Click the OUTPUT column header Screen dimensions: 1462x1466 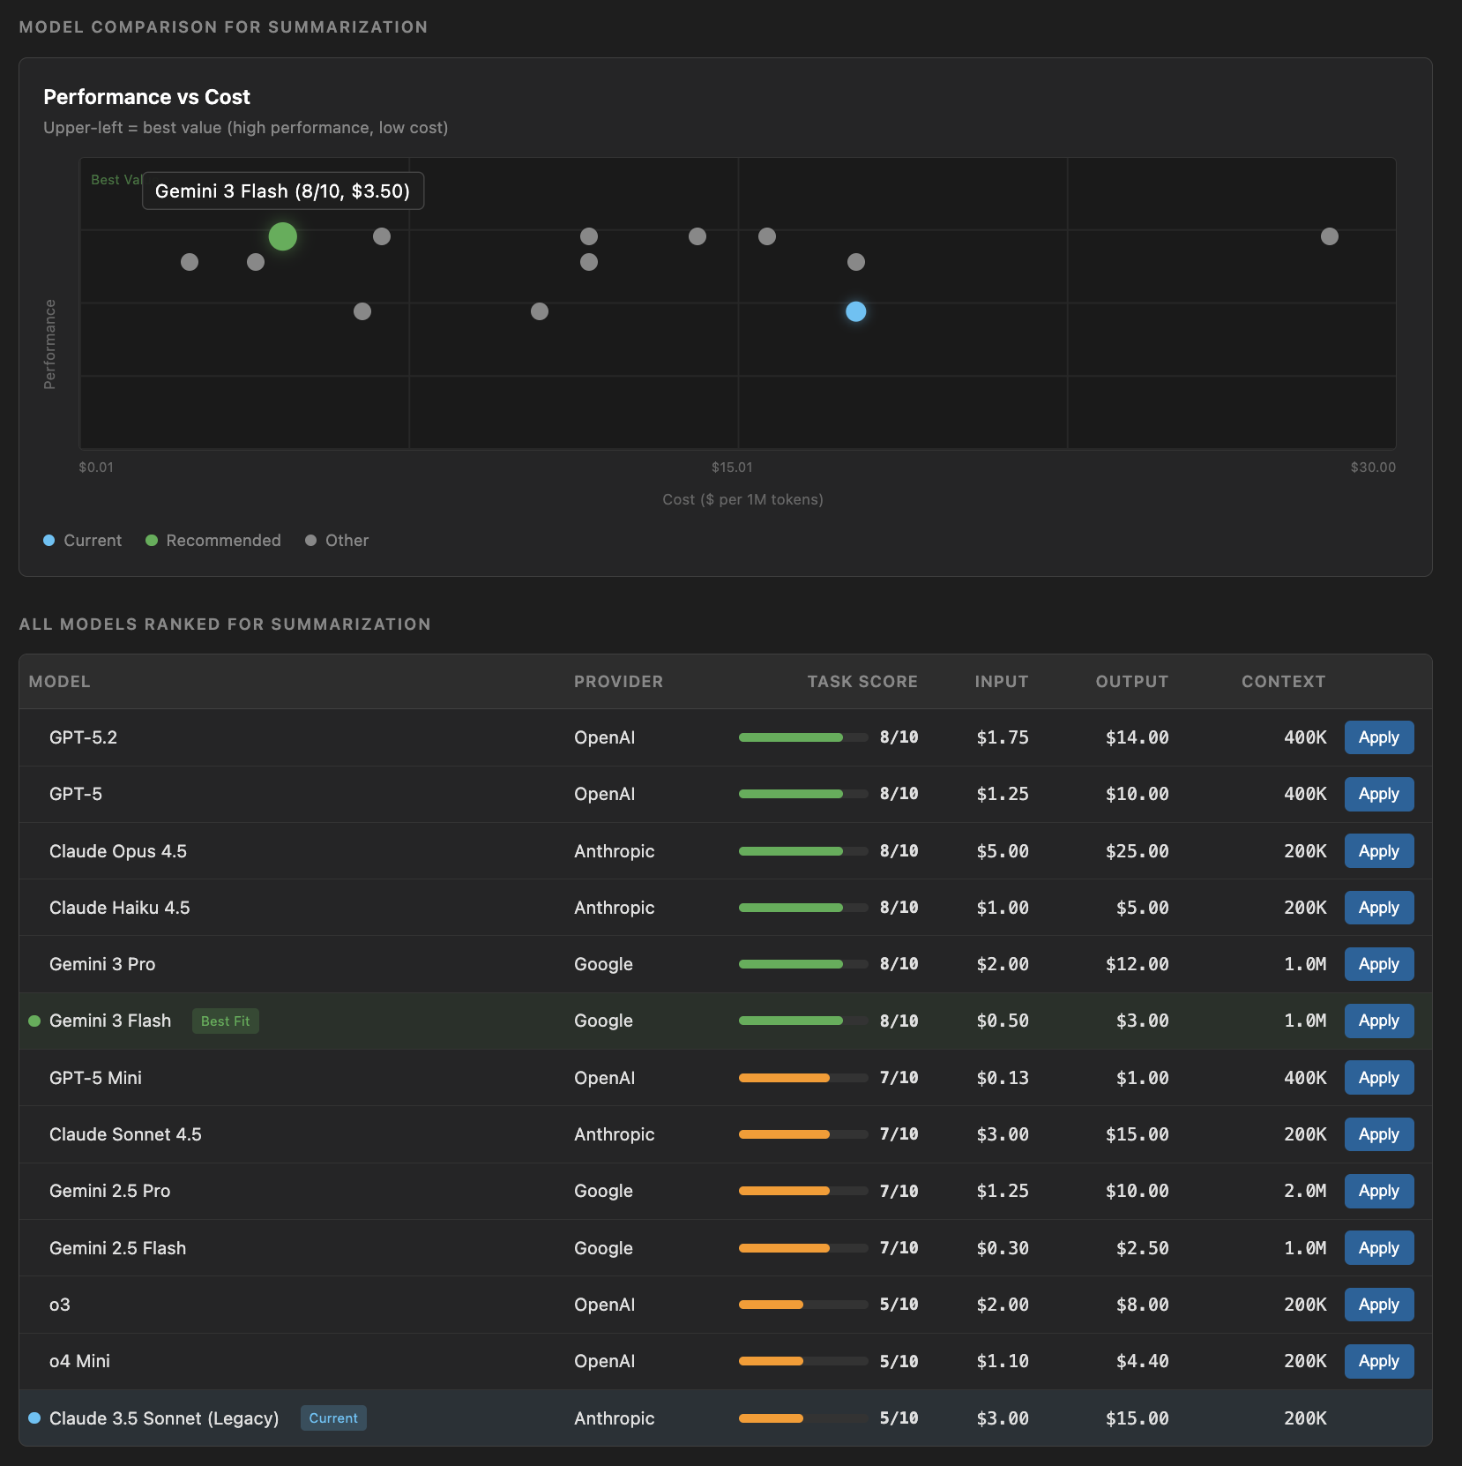(x=1131, y=682)
